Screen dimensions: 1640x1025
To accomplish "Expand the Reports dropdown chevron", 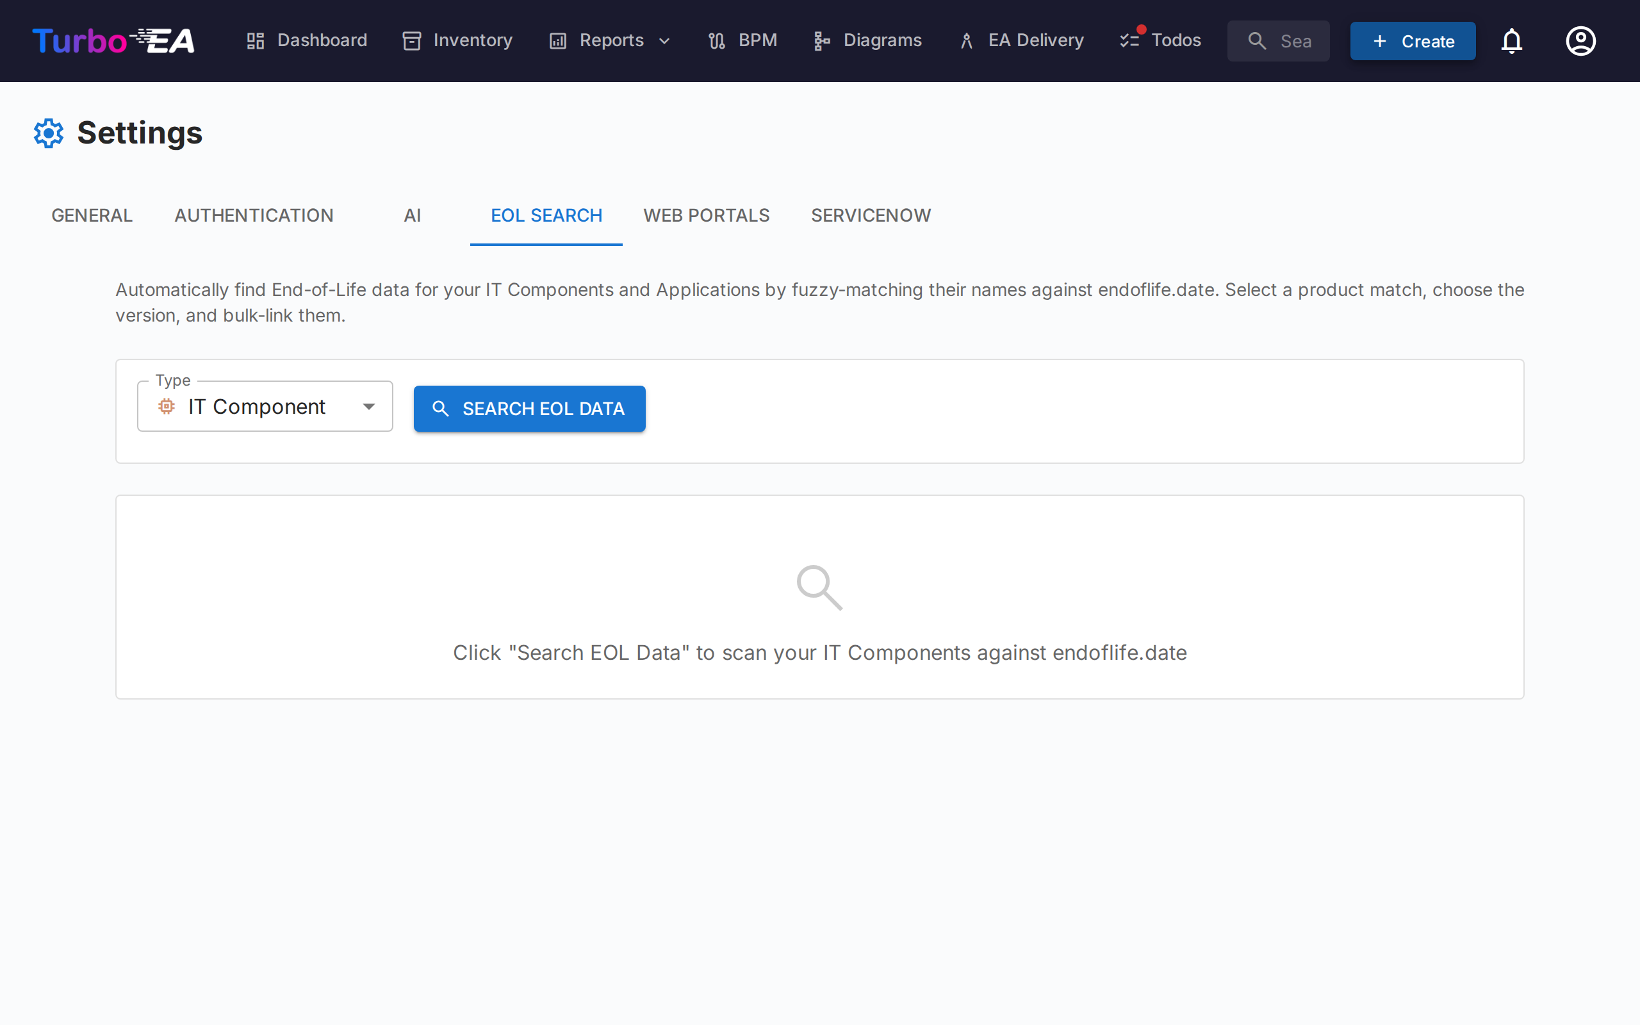I will tap(665, 40).
